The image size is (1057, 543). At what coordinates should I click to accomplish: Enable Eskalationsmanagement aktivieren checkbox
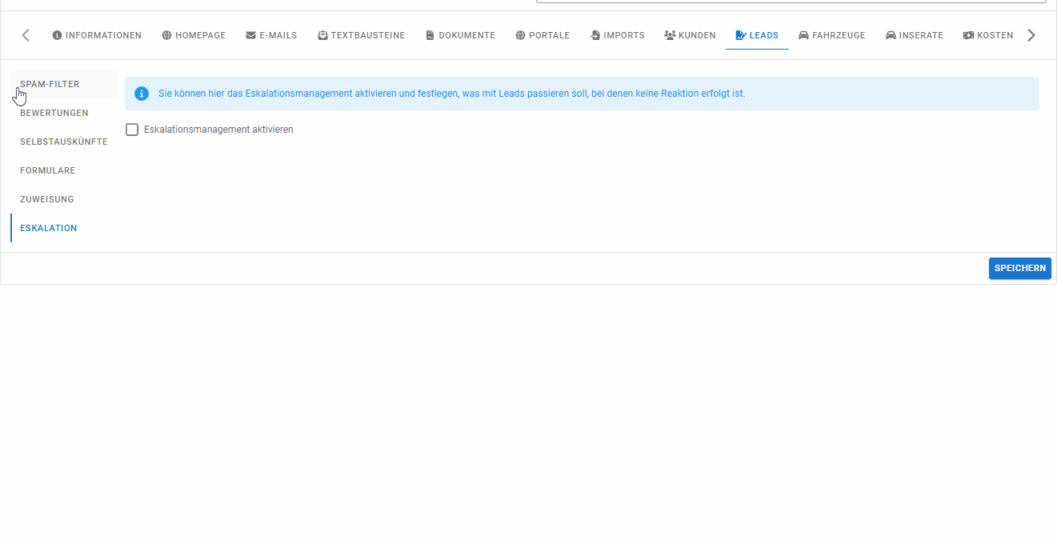pos(132,130)
